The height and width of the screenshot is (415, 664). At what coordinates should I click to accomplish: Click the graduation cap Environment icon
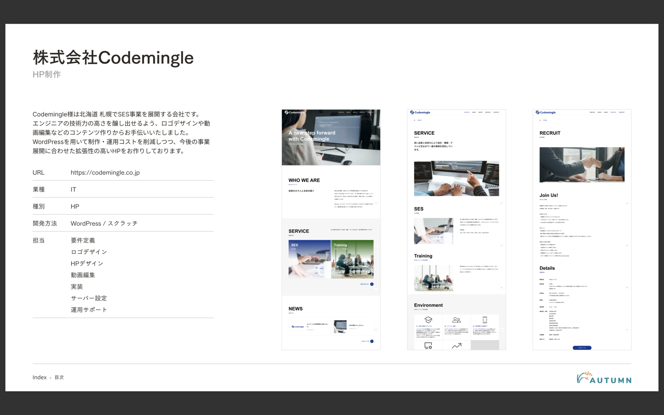428,320
